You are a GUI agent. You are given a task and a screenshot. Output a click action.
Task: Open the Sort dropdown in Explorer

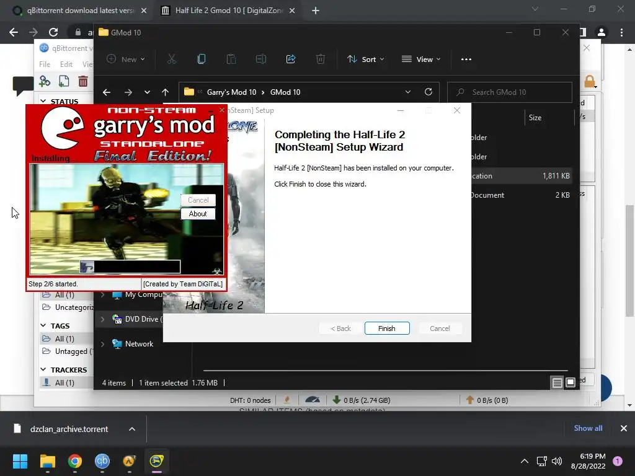click(x=365, y=59)
